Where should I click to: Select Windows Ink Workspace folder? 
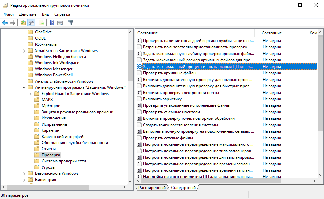(57, 63)
